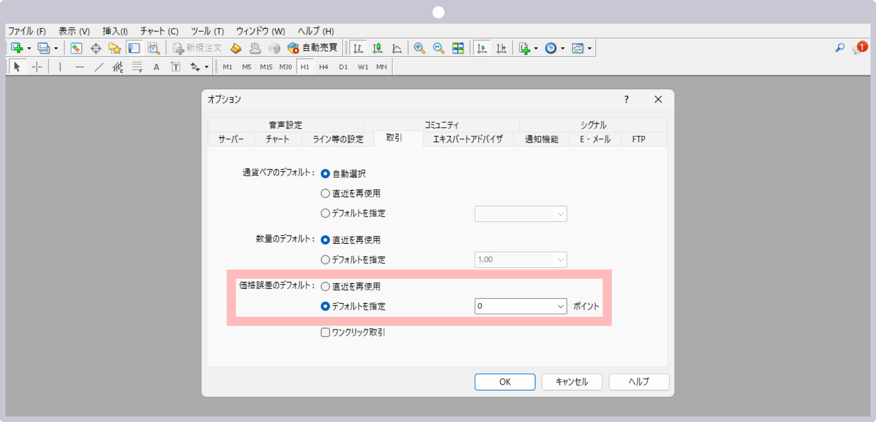This screenshot has height=422, width=876.
Task: Click the 新規注文 new order button
Action: pos(198,48)
